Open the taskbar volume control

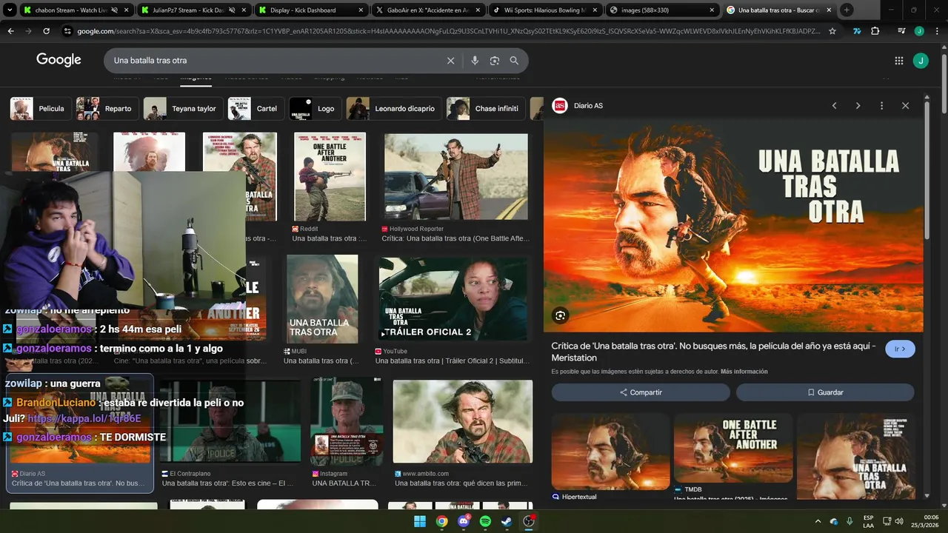coord(899,521)
